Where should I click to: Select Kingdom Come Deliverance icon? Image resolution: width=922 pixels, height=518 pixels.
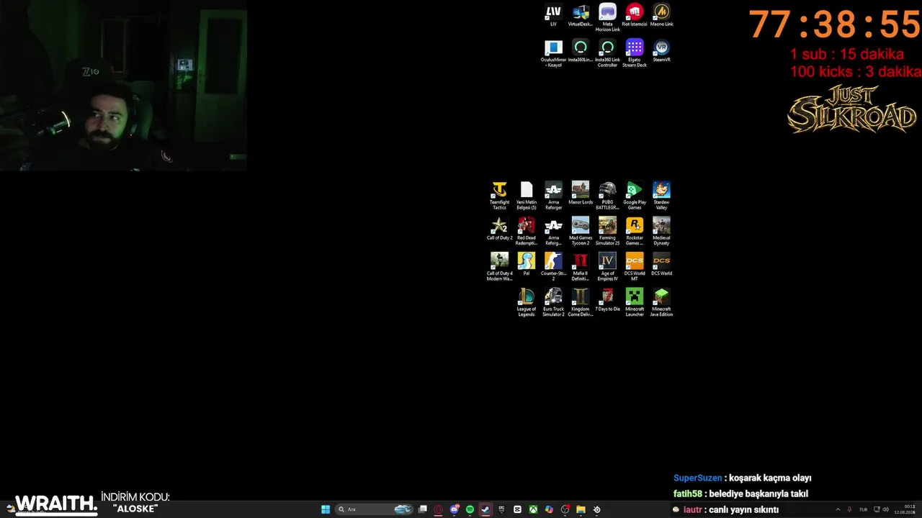click(x=581, y=302)
